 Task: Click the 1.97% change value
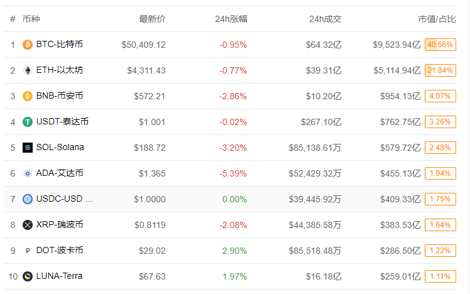pos(235,276)
